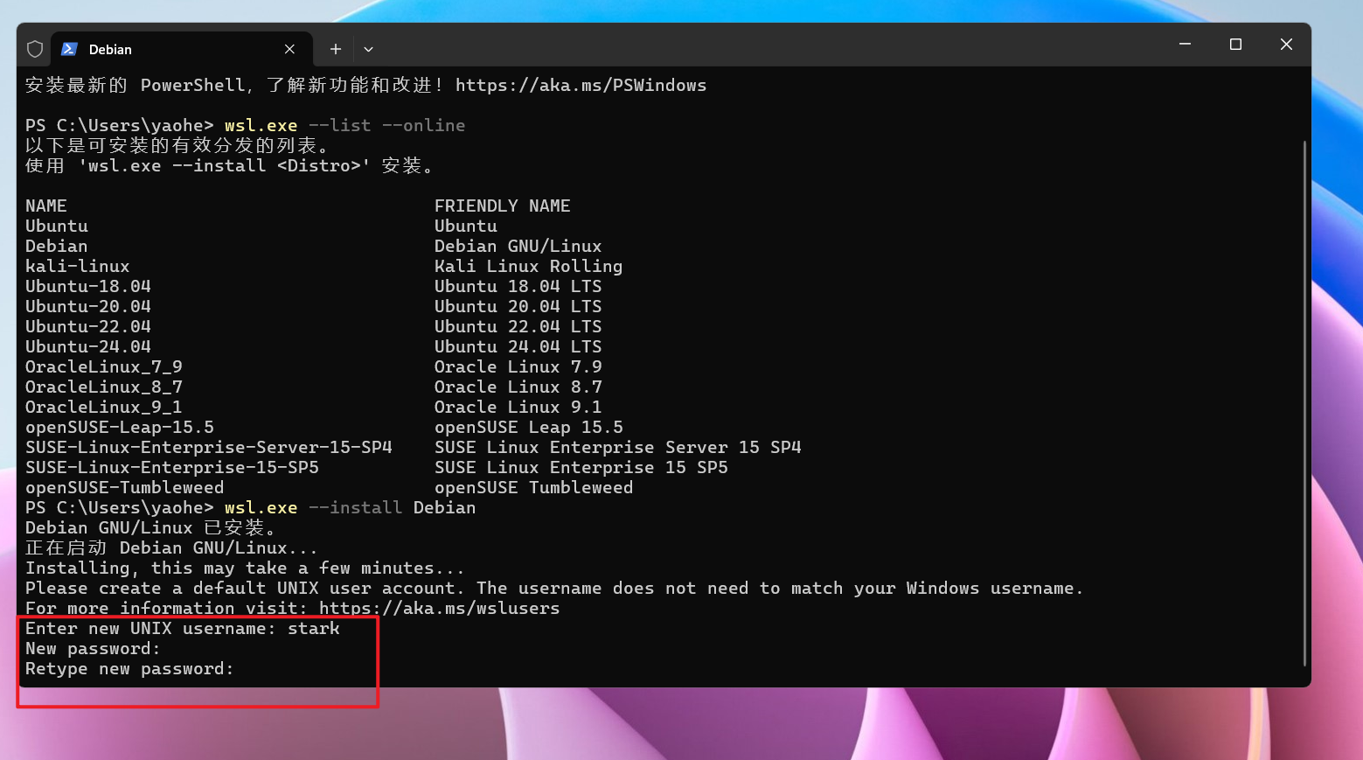This screenshot has height=760, width=1363.
Task: Click the 'Enter new UNIX username: stark' line
Action: point(182,628)
